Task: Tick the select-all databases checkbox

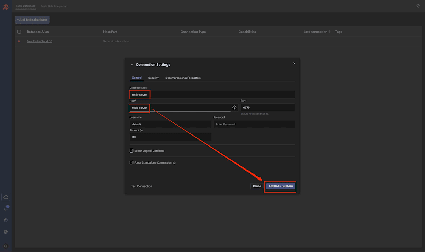Action: pyautogui.click(x=19, y=32)
